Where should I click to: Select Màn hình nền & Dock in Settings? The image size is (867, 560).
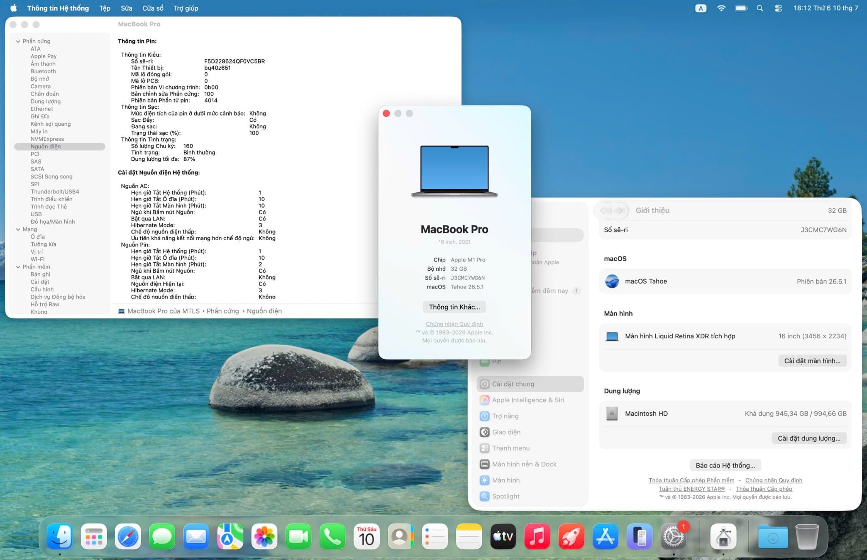tap(530, 464)
